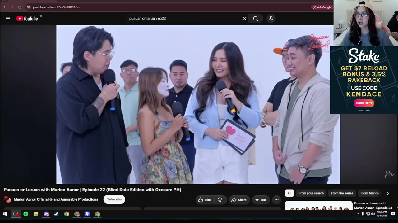Screen dimensions: 398x223
Task: Clear the YouTube search query
Action: (245, 19)
